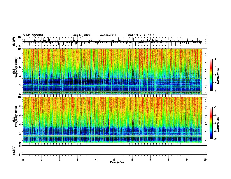Image resolution: width=231 pixels, height=179 pixels.
Task: Click the time axis tick label "8"
Action: (169, 159)
